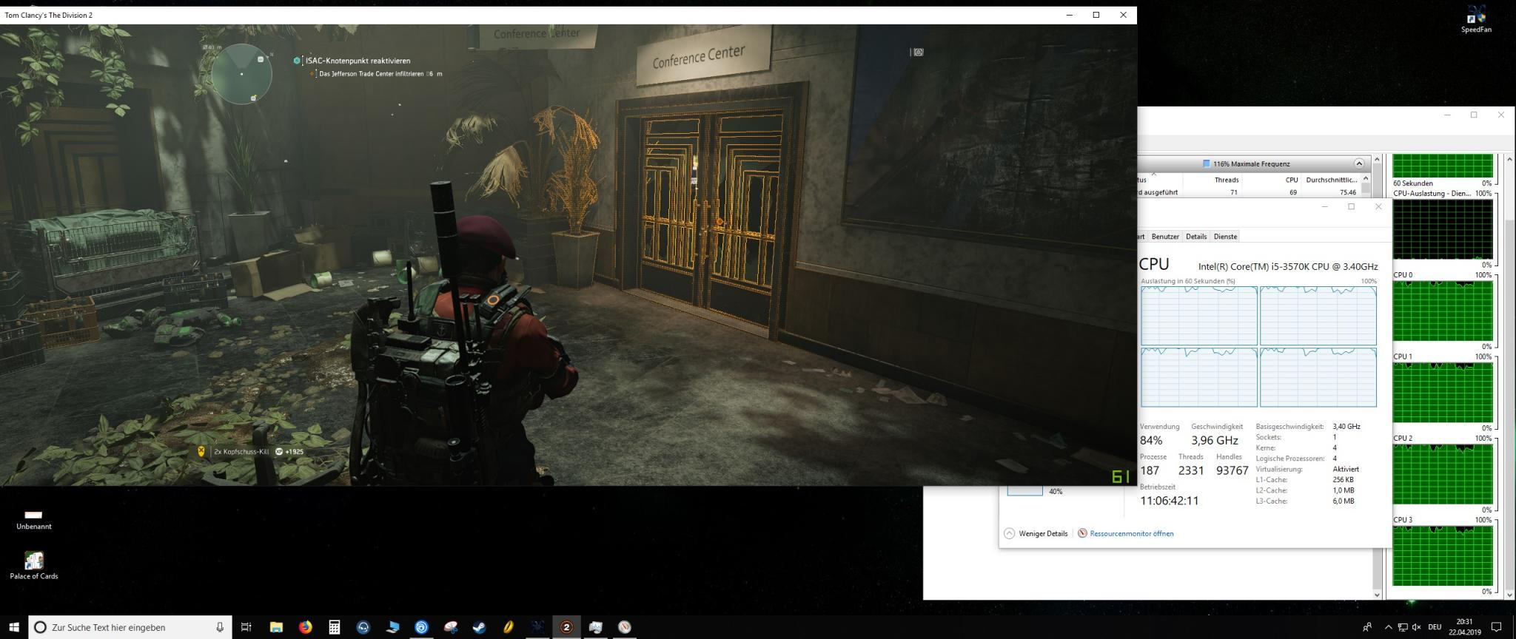Click the top-left core graph in Task Manager
This screenshot has width=1516, height=639.
pyautogui.click(x=1199, y=316)
